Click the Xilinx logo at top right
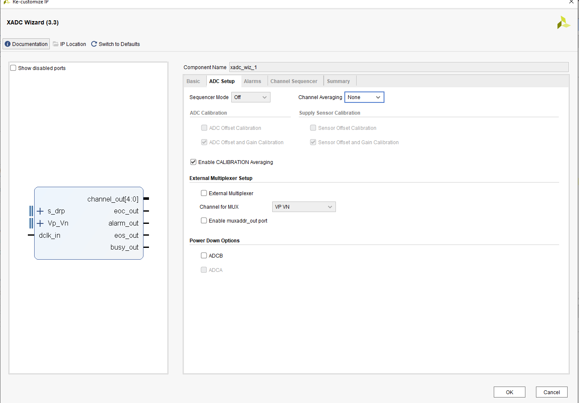 point(563,22)
